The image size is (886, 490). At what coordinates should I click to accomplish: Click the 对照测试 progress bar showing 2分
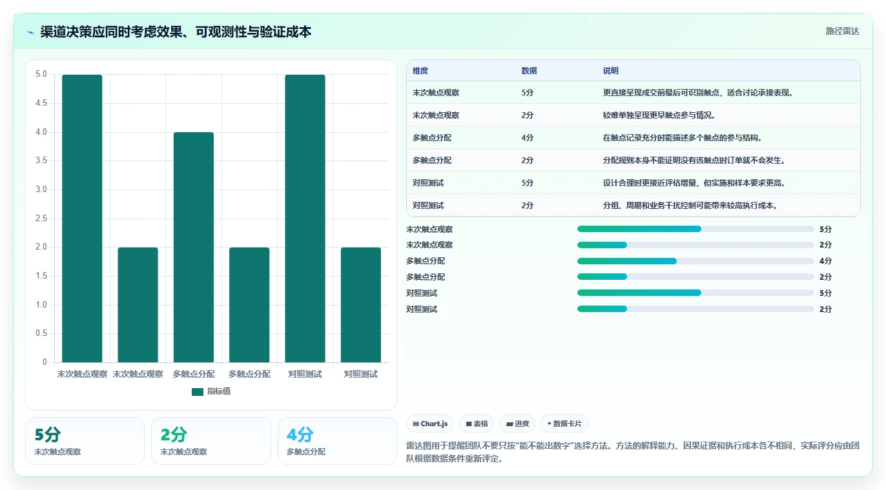(x=695, y=309)
